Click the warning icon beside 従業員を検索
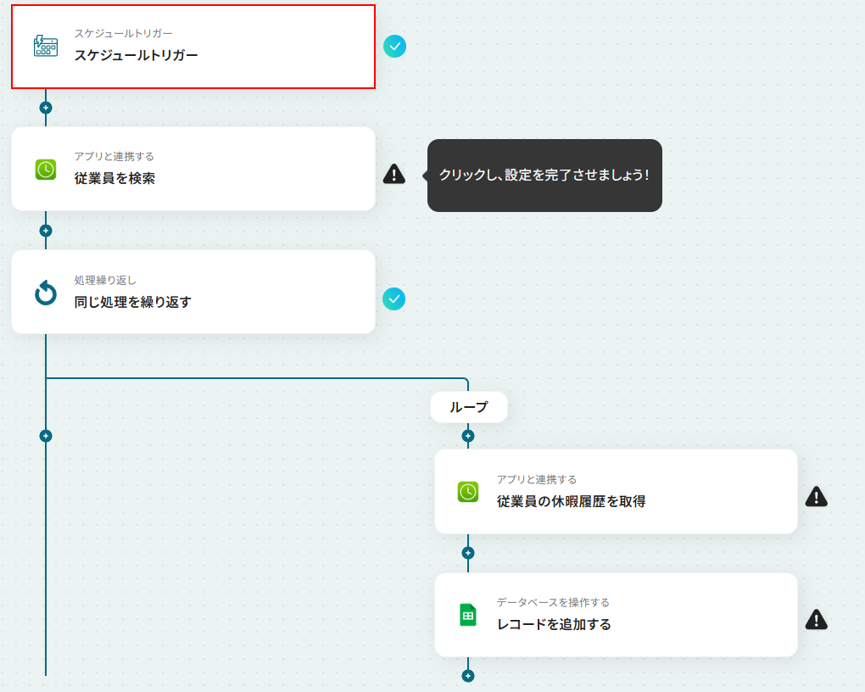 (x=393, y=174)
